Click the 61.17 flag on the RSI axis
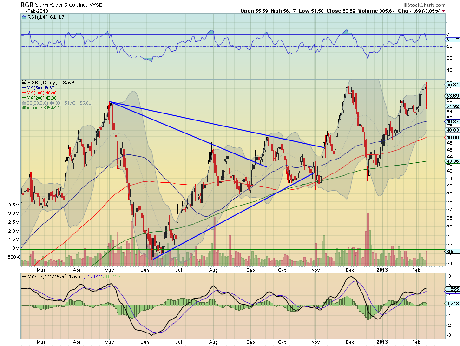The width and height of the screenshot is (460, 346). click(452, 40)
